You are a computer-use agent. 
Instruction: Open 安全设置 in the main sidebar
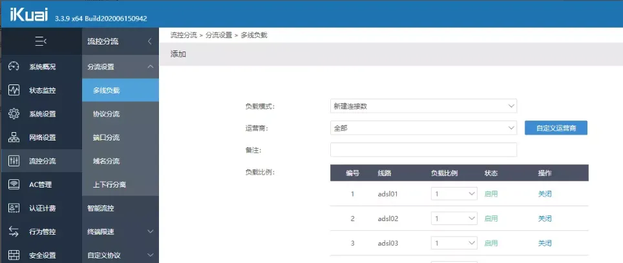[41, 255]
